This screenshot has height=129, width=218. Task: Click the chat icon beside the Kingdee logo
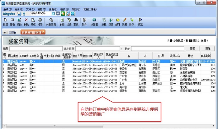19,14
